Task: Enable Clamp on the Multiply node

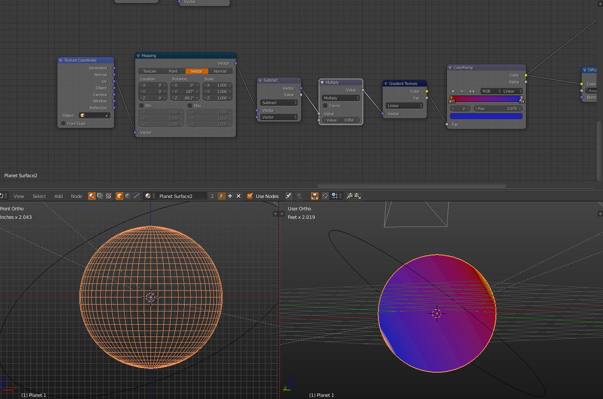Action: 325,105
